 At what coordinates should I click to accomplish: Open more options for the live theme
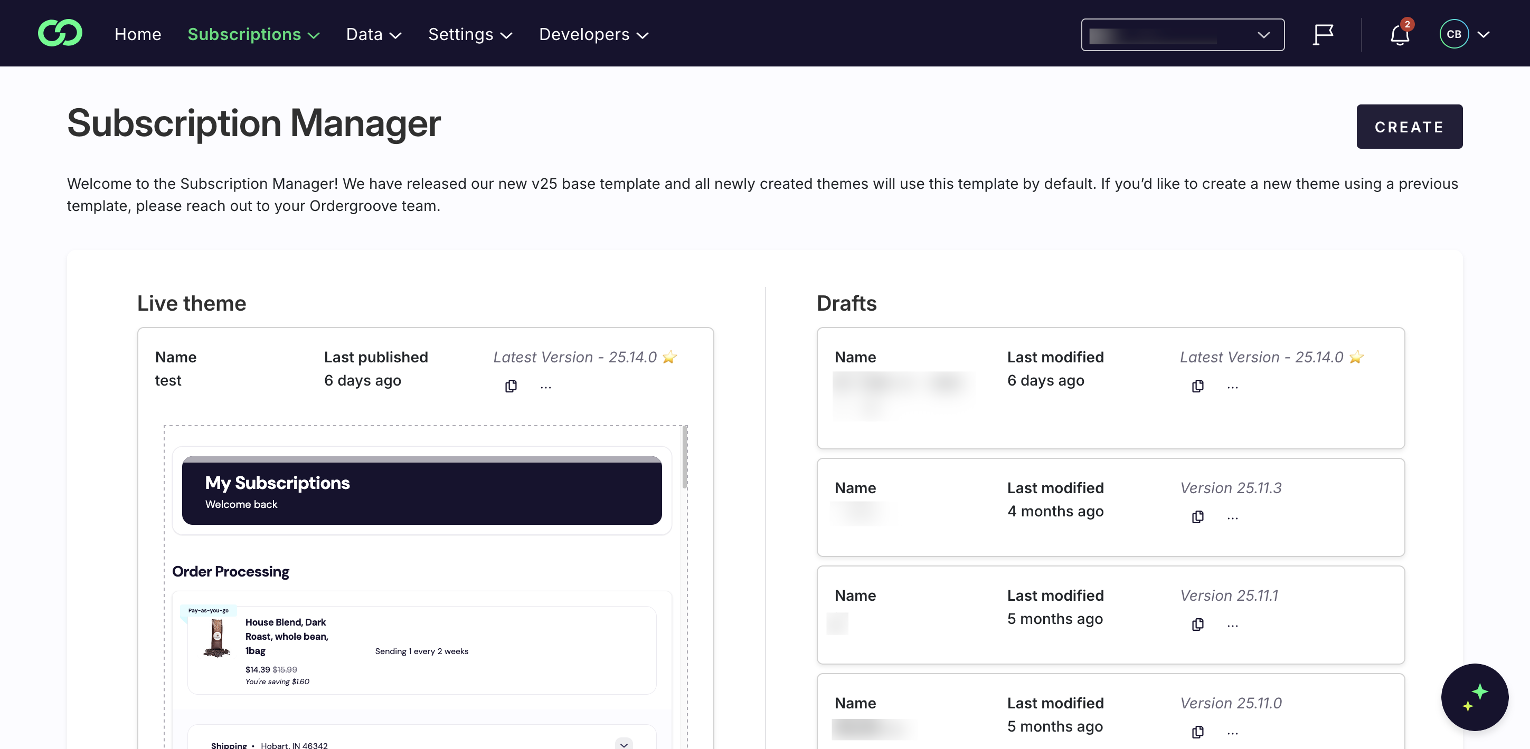pos(546,387)
